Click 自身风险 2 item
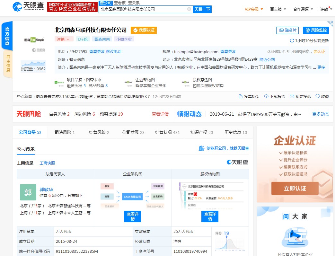 pos(59,114)
